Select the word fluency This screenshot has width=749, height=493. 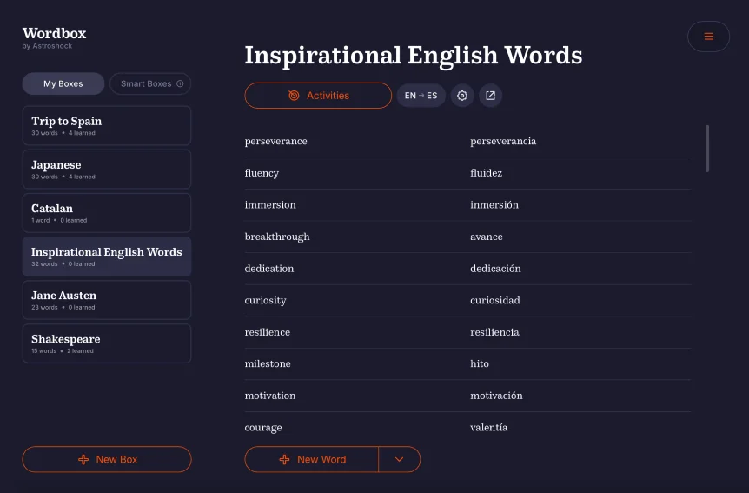pyautogui.click(x=262, y=173)
